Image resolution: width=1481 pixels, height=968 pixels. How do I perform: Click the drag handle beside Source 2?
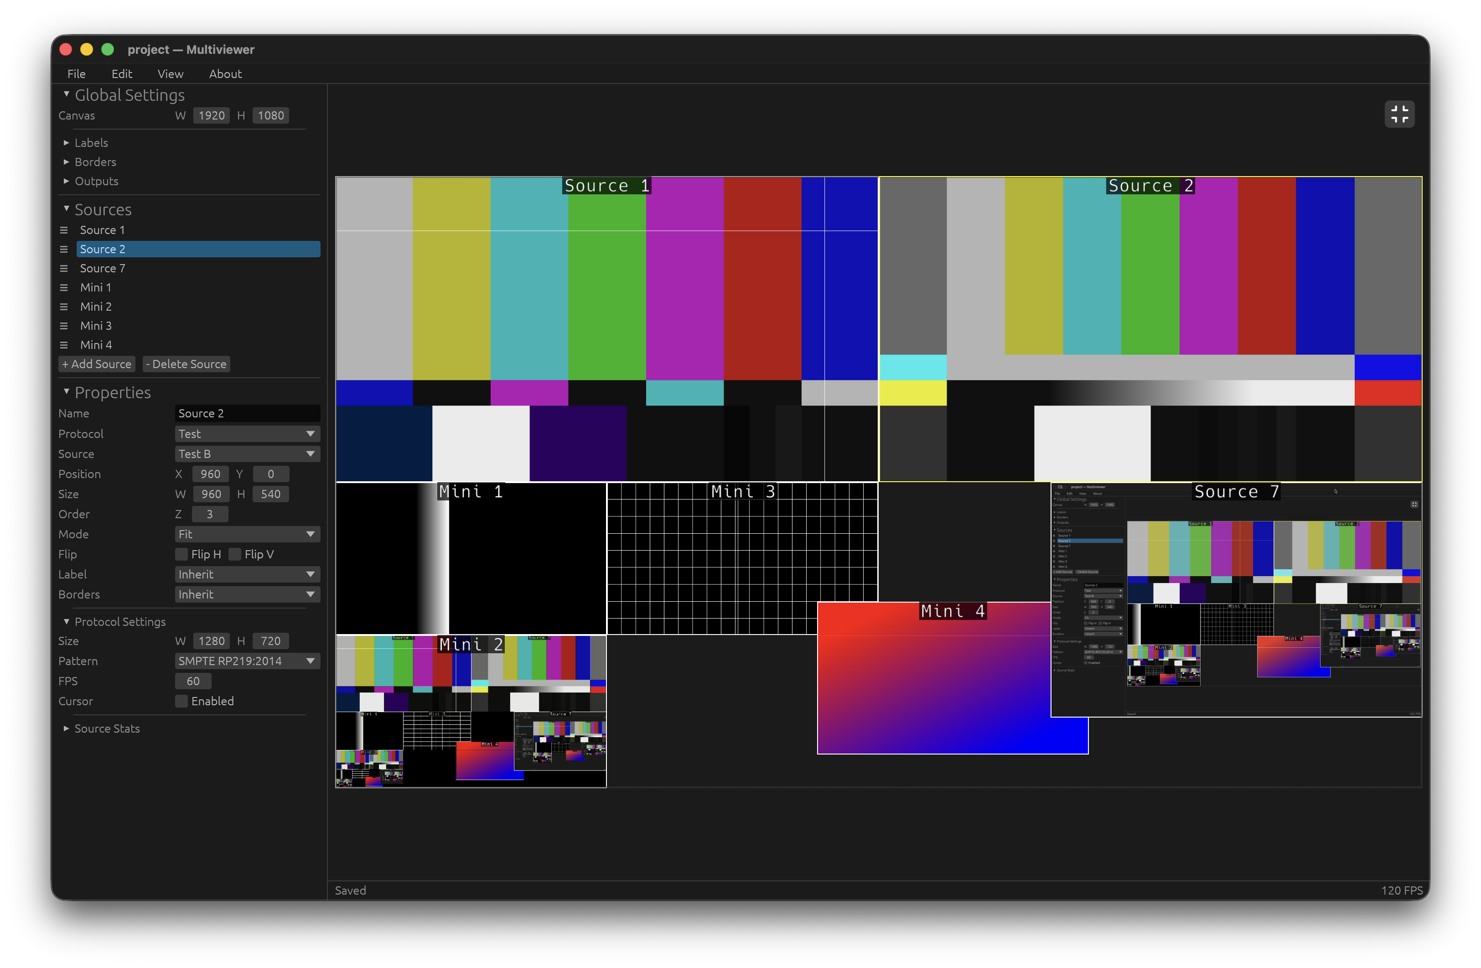click(x=63, y=249)
